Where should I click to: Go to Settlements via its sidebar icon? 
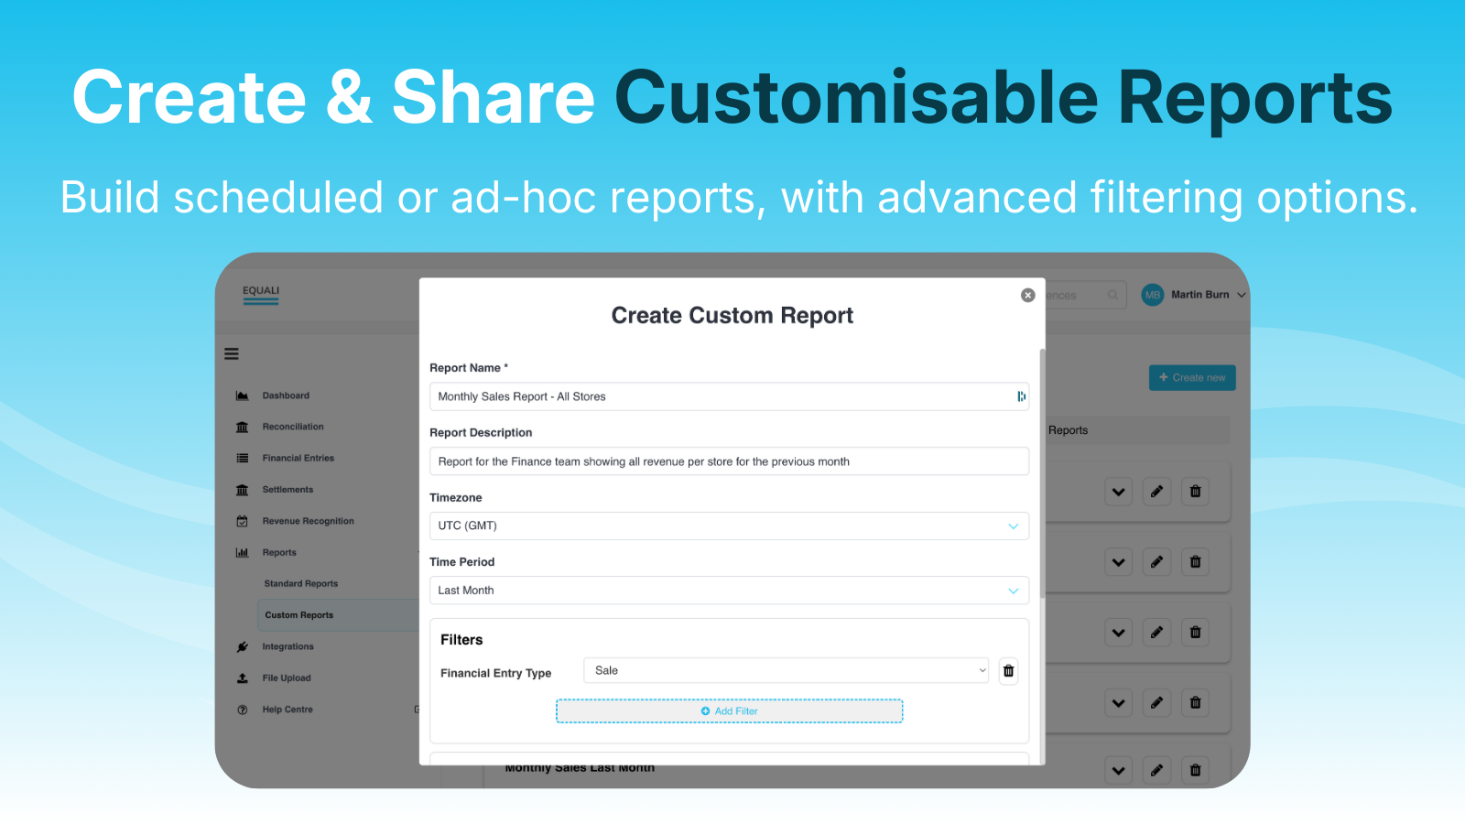288,489
